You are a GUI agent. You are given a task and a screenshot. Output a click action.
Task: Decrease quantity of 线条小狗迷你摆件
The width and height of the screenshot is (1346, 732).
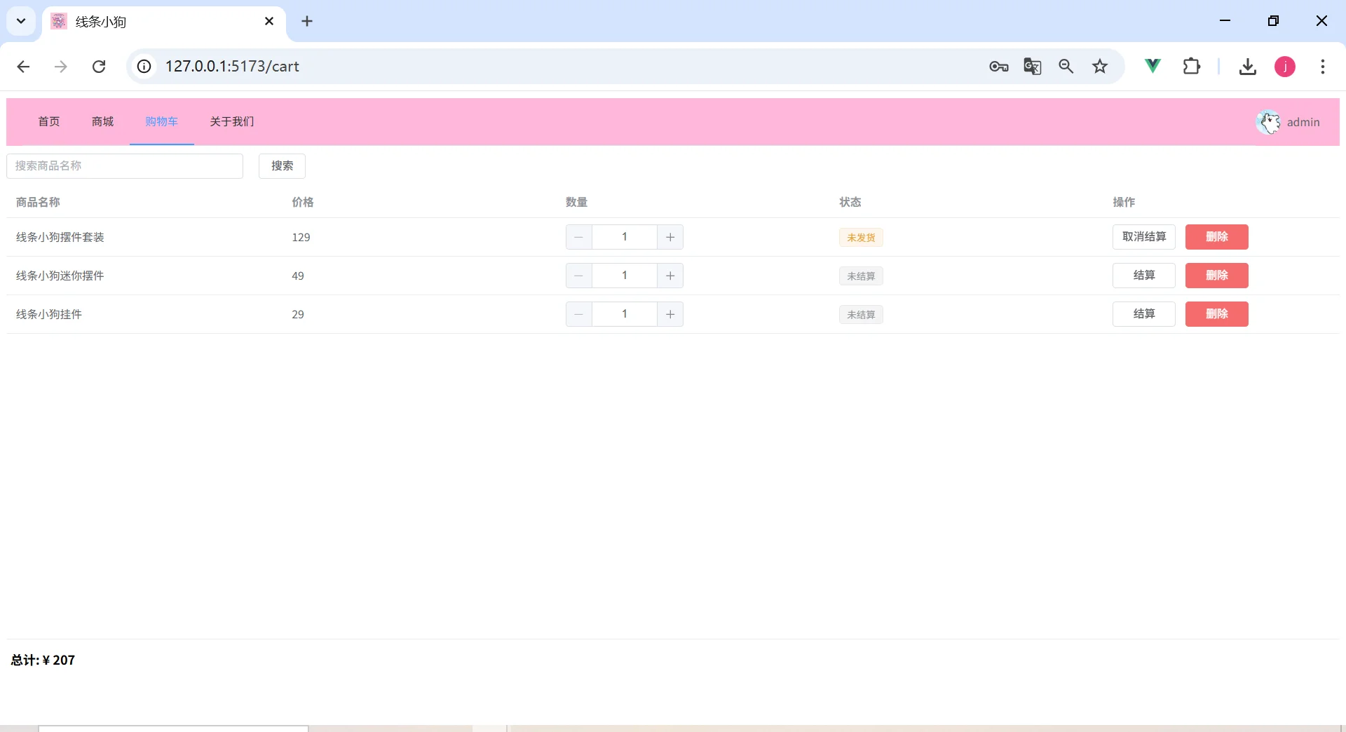(579, 276)
